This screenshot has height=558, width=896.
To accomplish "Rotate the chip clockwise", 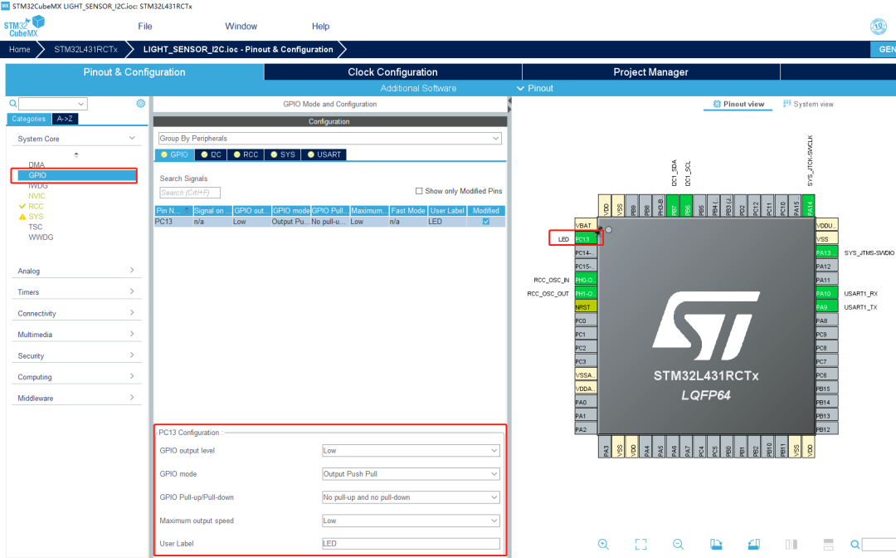I will point(716,544).
